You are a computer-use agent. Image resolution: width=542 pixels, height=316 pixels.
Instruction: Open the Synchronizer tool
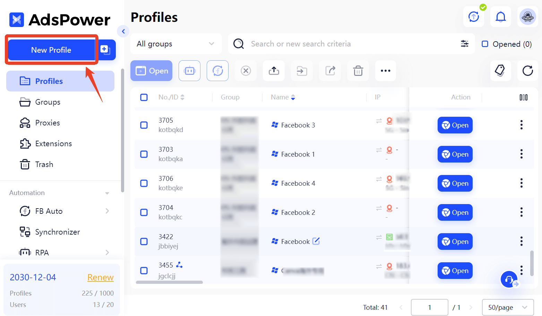point(58,232)
